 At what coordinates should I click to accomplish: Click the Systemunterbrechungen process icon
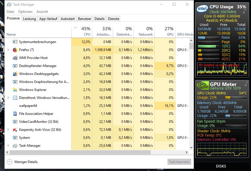[x=15, y=42]
